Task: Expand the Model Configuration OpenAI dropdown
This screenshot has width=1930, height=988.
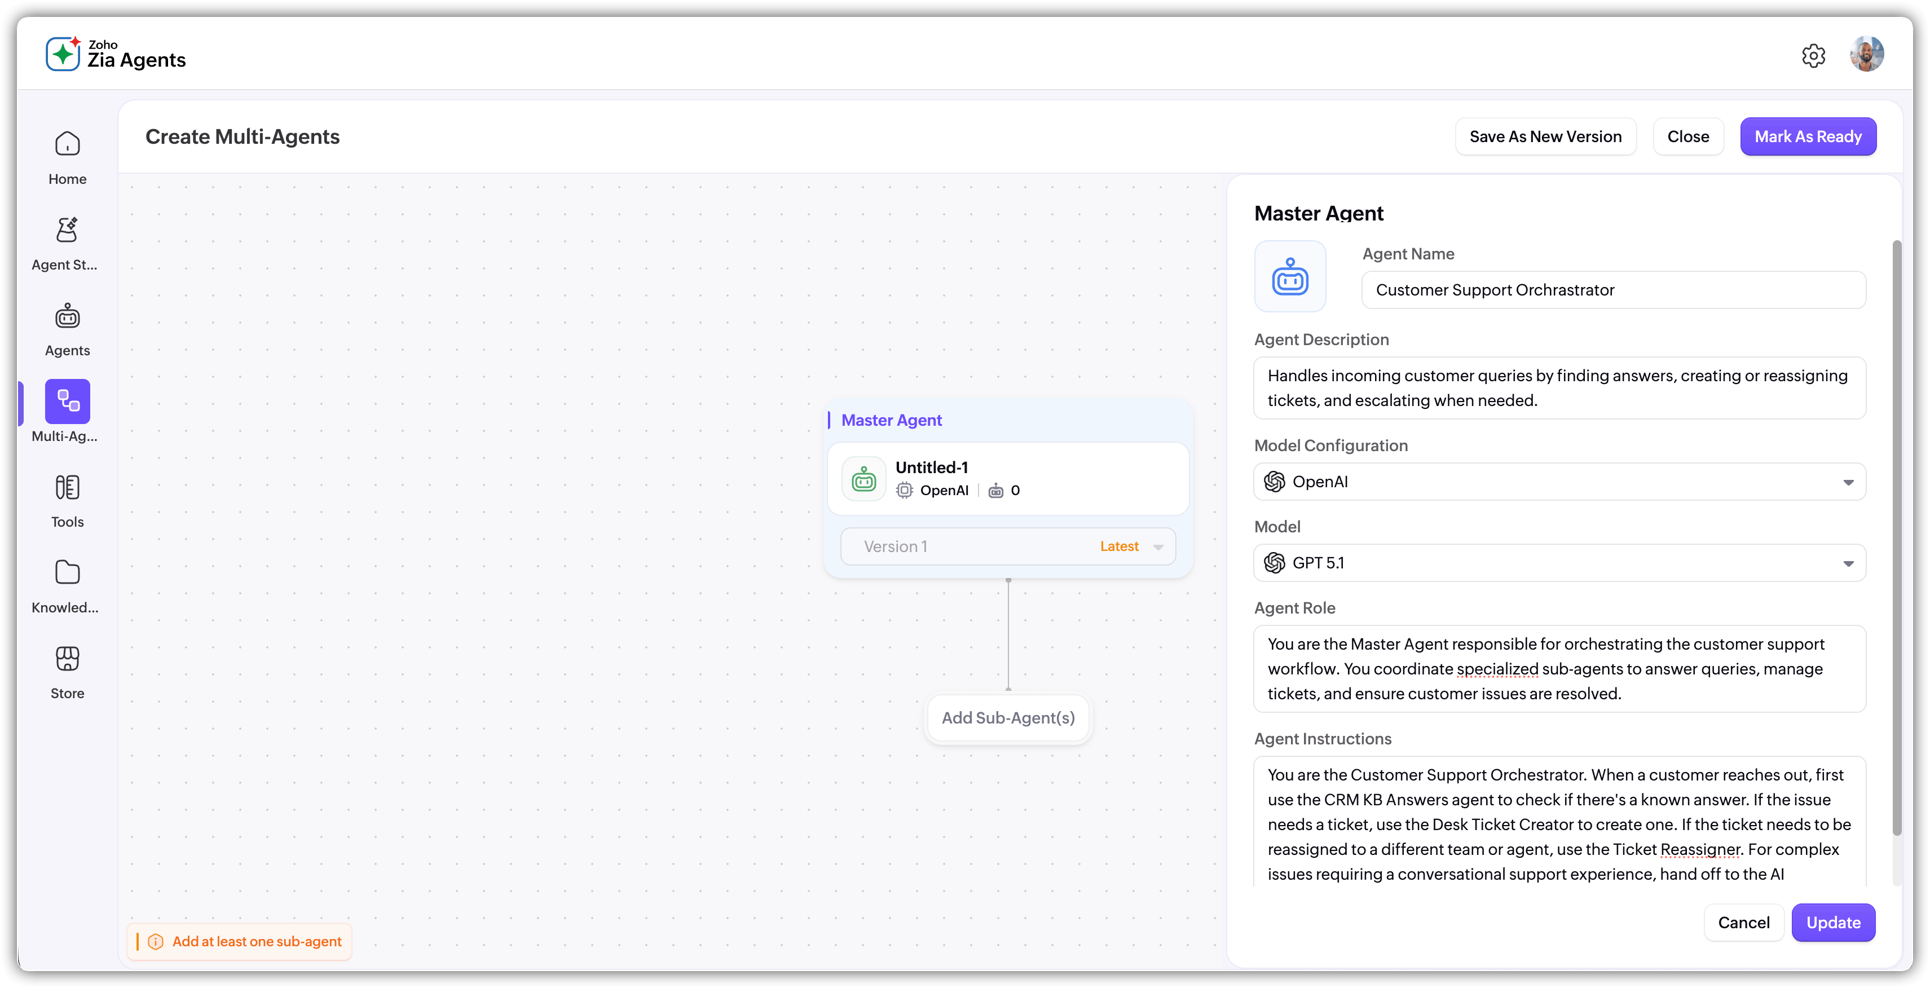Action: click(1559, 482)
